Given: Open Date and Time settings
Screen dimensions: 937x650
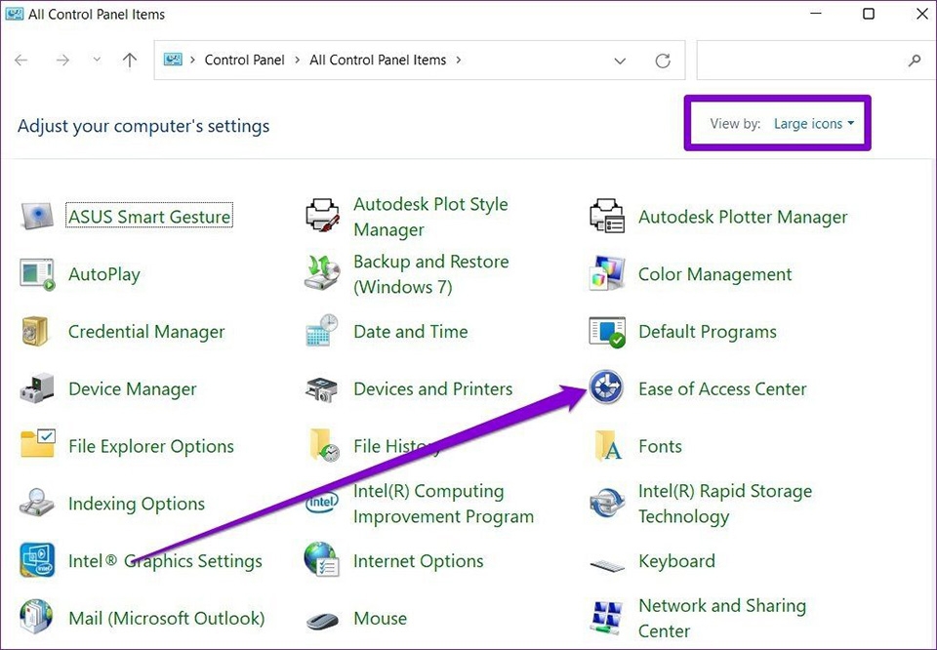Looking at the screenshot, I should (410, 332).
